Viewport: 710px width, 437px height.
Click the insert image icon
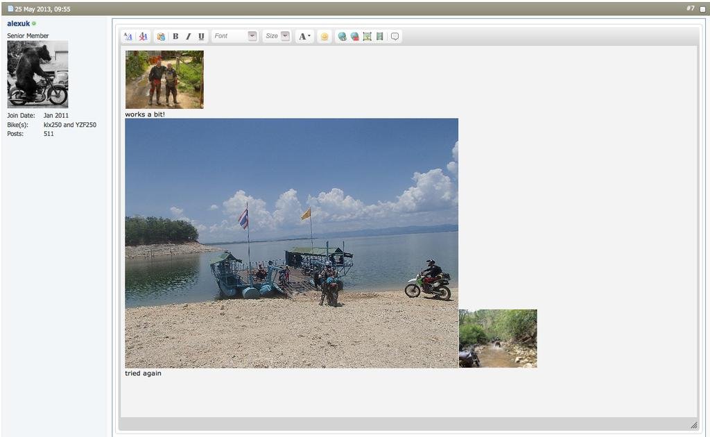[367, 37]
